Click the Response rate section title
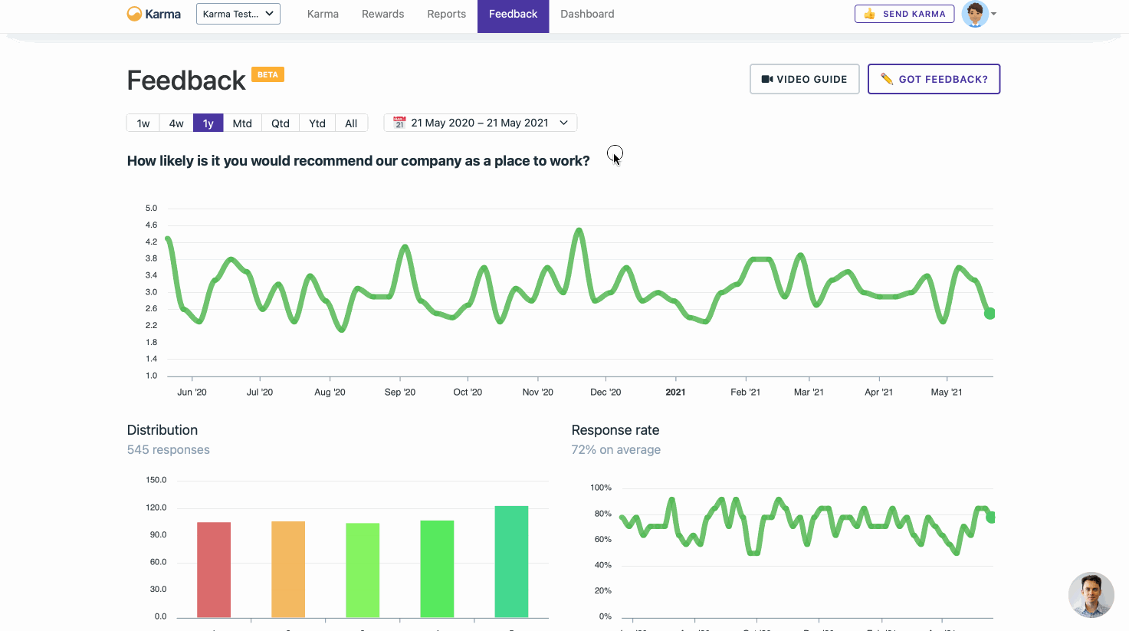The image size is (1129, 631). 615,430
